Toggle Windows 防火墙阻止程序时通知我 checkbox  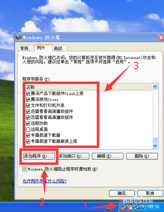click(x=25, y=169)
